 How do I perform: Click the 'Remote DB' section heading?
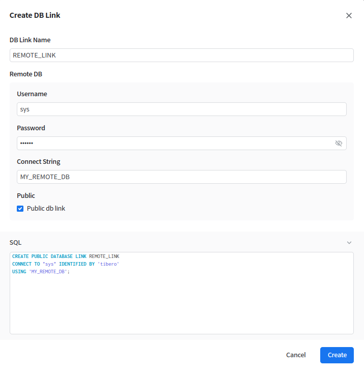tap(26, 74)
